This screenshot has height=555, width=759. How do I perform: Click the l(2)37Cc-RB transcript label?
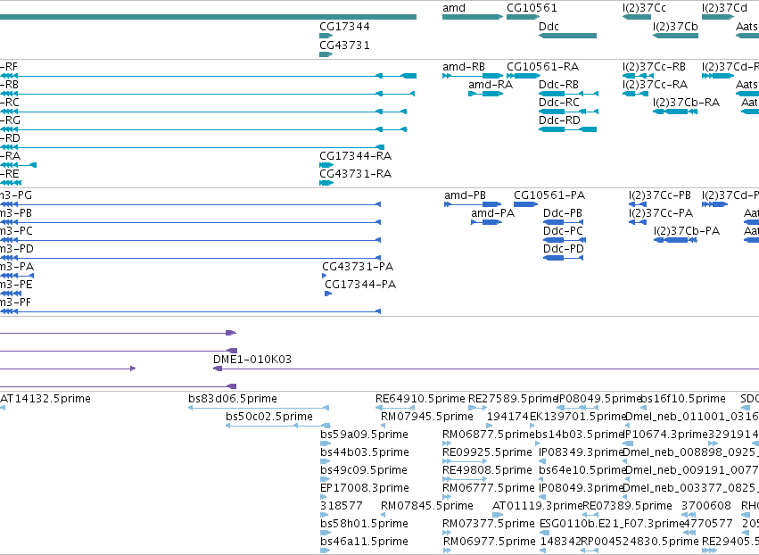tap(654, 67)
